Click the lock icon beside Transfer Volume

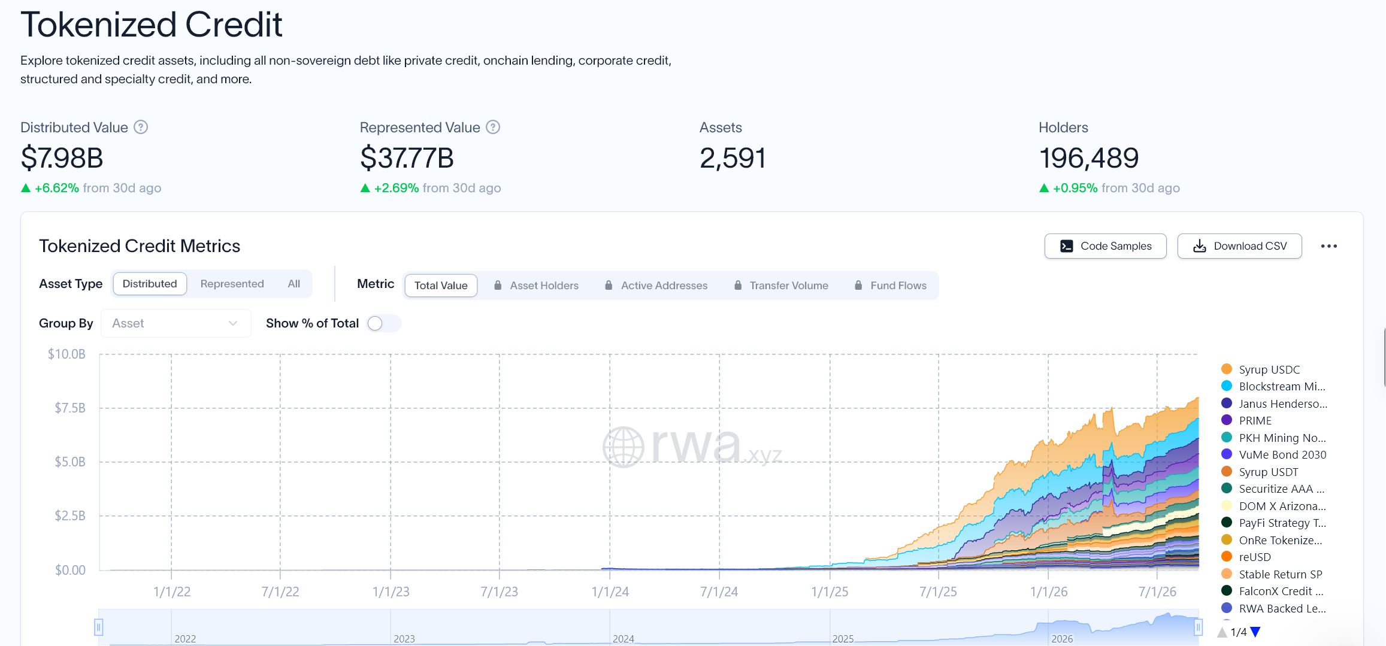click(738, 286)
